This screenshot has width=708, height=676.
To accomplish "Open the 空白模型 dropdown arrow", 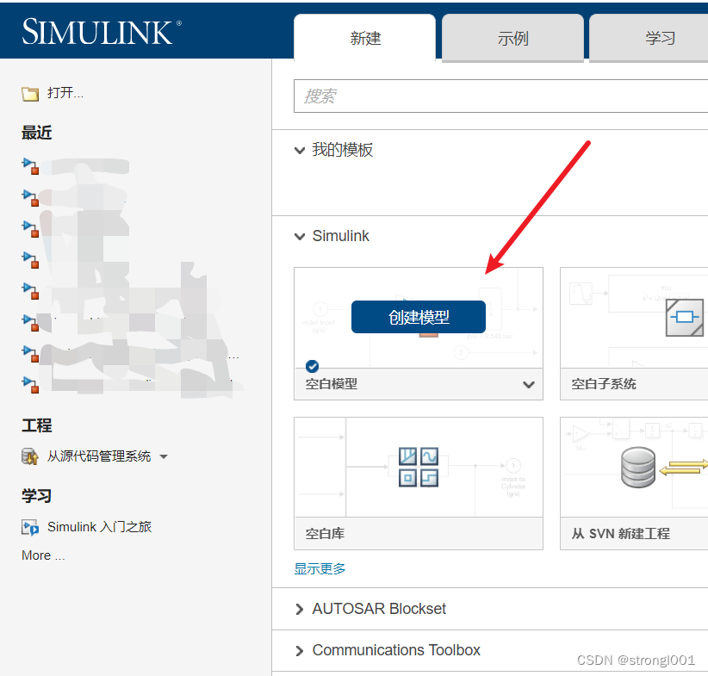I will pos(529,385).
